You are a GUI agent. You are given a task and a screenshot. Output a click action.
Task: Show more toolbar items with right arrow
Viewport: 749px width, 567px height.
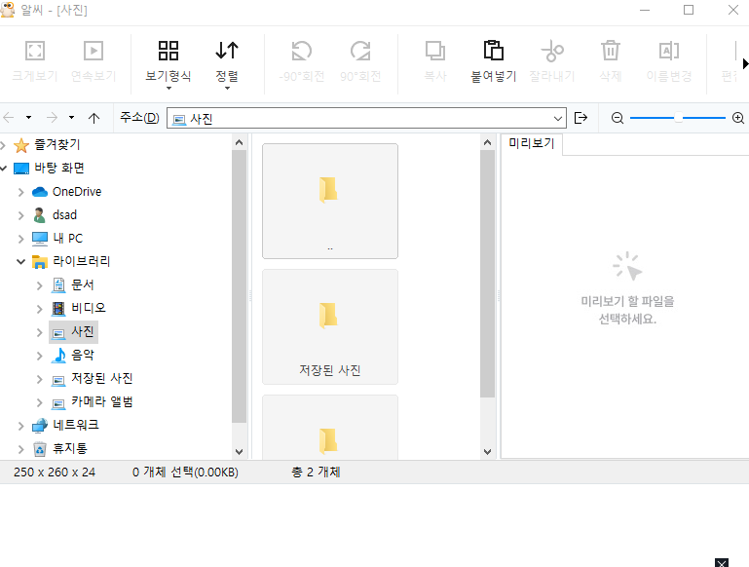[745, 63]
